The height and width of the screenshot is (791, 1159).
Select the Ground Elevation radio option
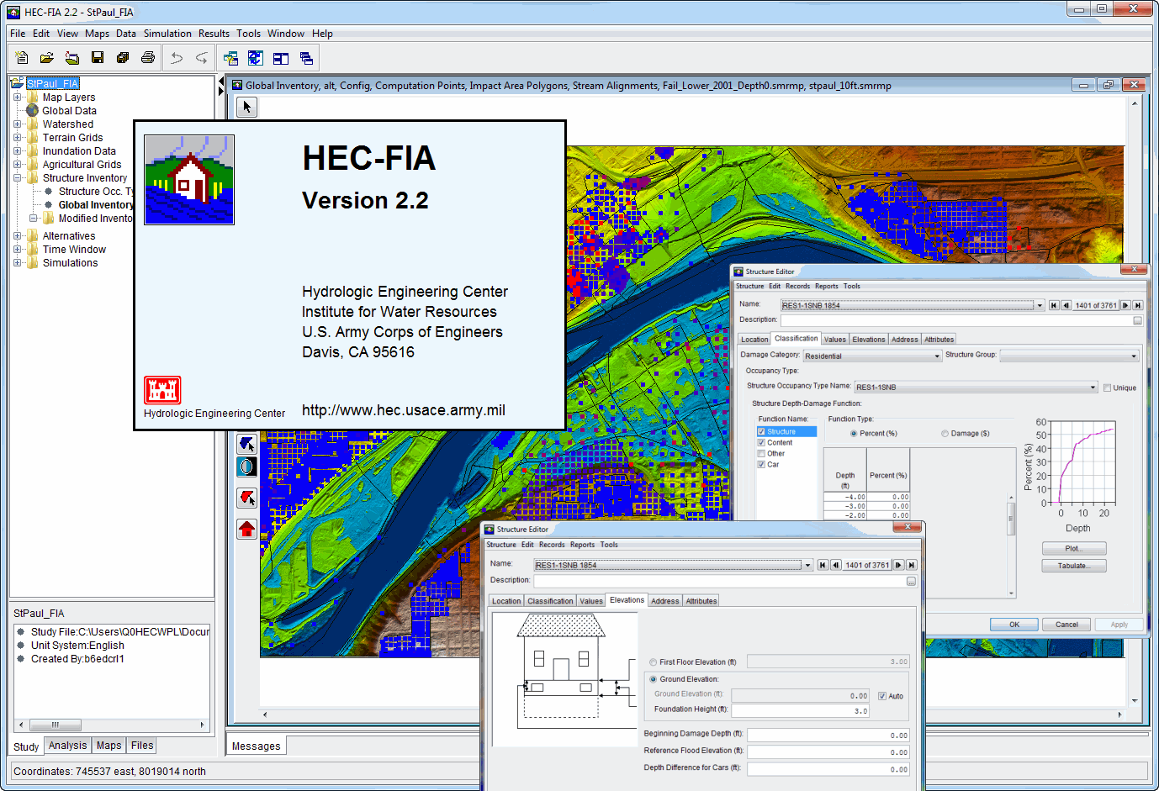click(654, 679)
